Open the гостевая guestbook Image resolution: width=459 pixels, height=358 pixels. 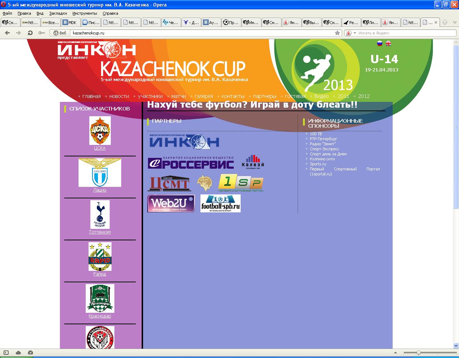(x=295, y=96)
